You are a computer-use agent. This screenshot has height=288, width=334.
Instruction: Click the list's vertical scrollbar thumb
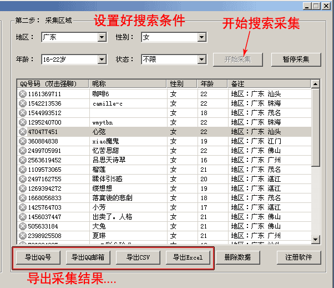pos(316,127)
